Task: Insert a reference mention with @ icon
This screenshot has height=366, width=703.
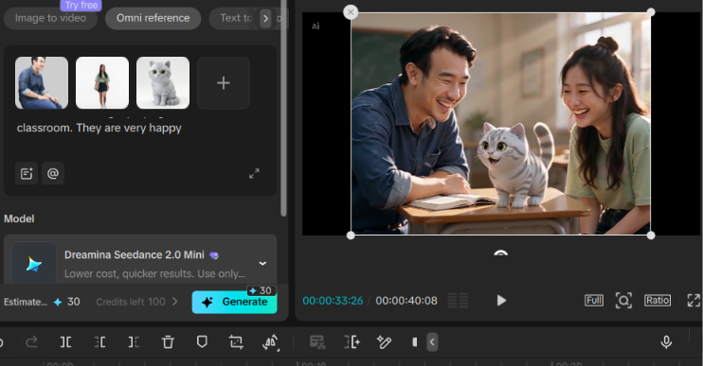Action: click(53, 174)
